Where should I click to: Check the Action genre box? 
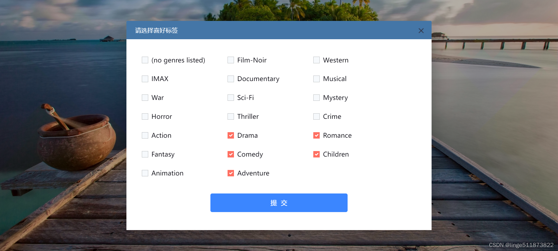tap(145, 135)
